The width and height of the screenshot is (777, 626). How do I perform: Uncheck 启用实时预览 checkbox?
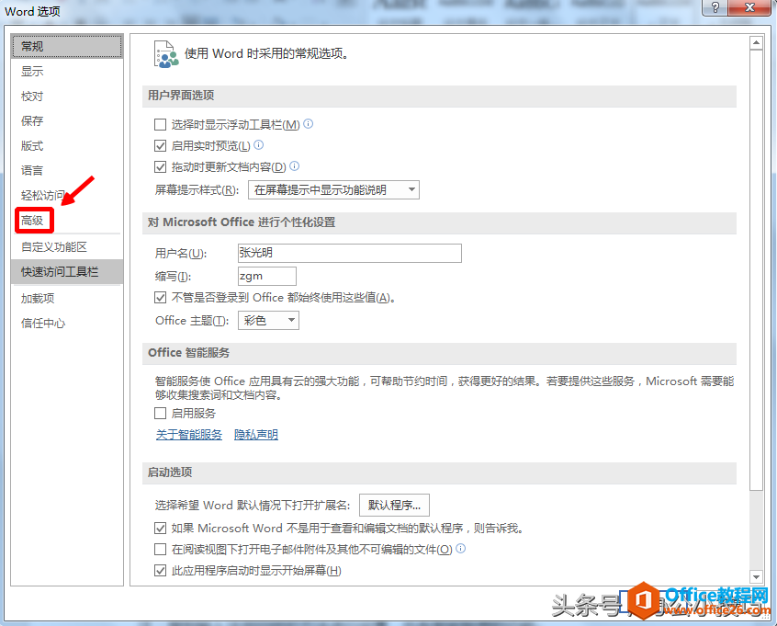[160, 146]
